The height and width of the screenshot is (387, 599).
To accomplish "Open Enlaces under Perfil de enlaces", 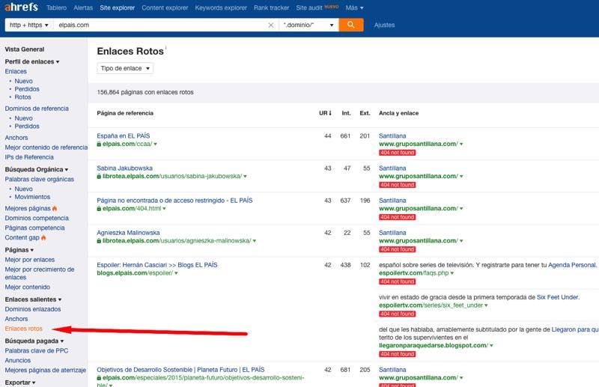I will coord(16,71).
